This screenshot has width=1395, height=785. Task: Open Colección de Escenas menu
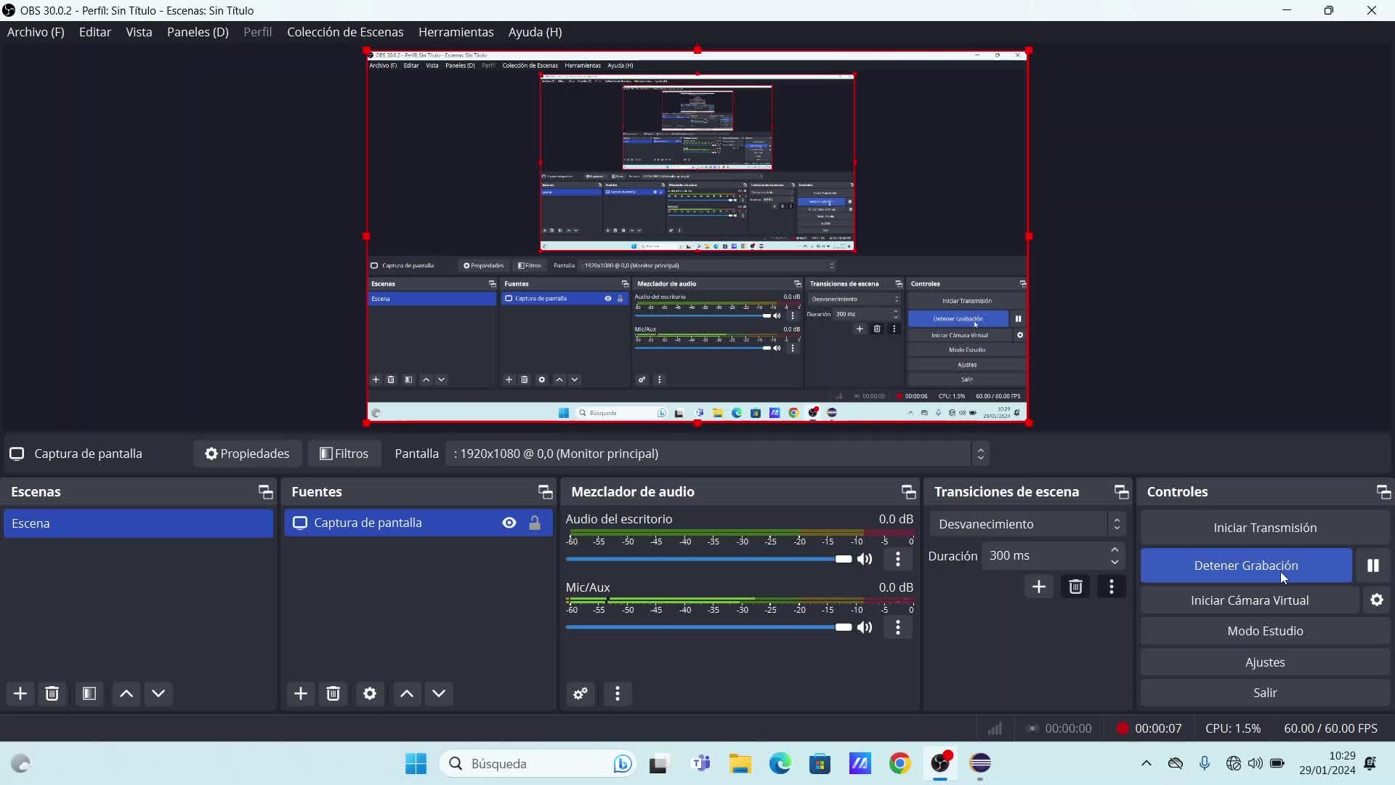click(x=345, y=32)
